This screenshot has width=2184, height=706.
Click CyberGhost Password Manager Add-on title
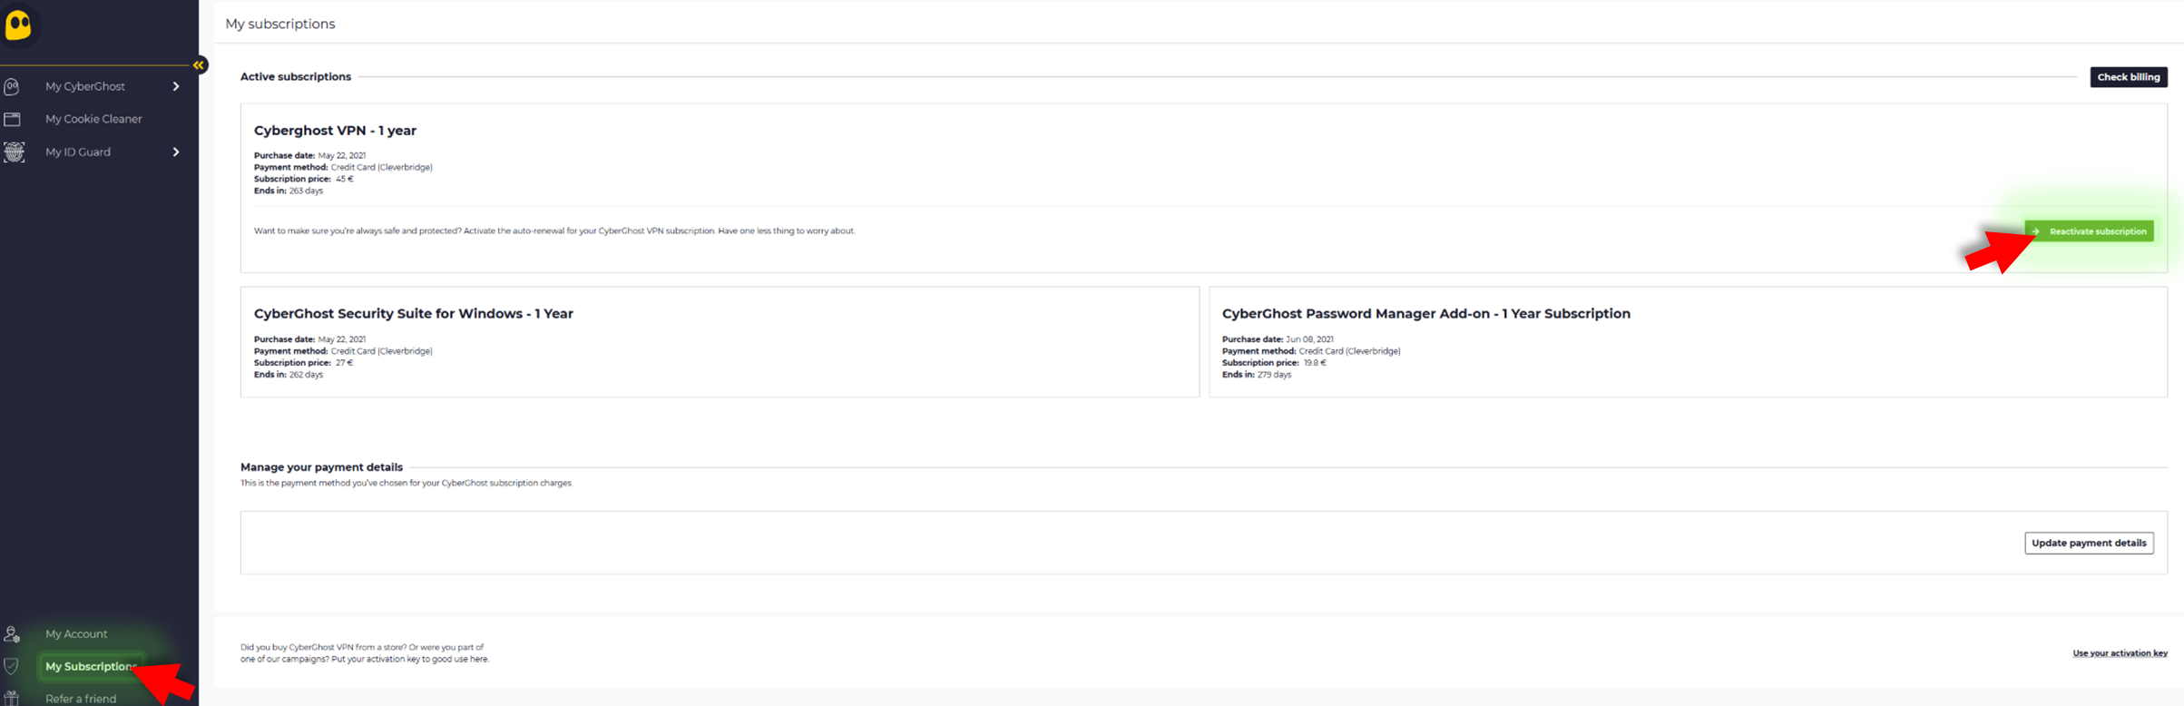[x=1425, y=314]
